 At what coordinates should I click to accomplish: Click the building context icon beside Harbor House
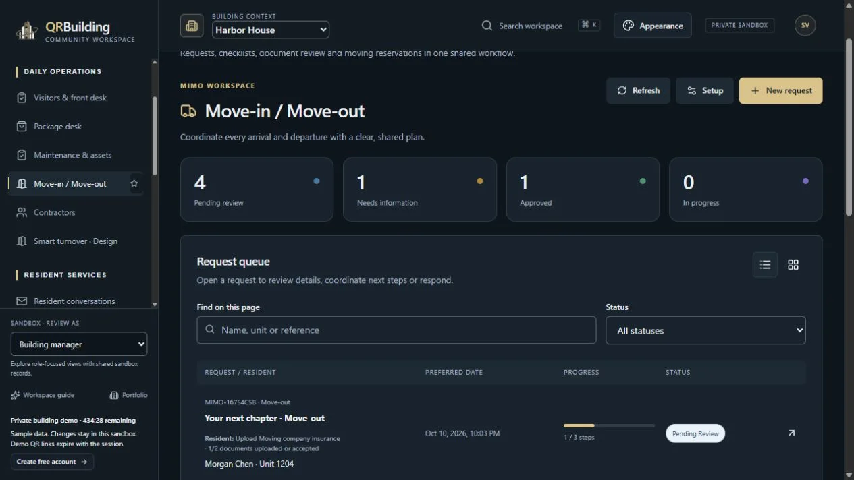(x=192, y=26)
